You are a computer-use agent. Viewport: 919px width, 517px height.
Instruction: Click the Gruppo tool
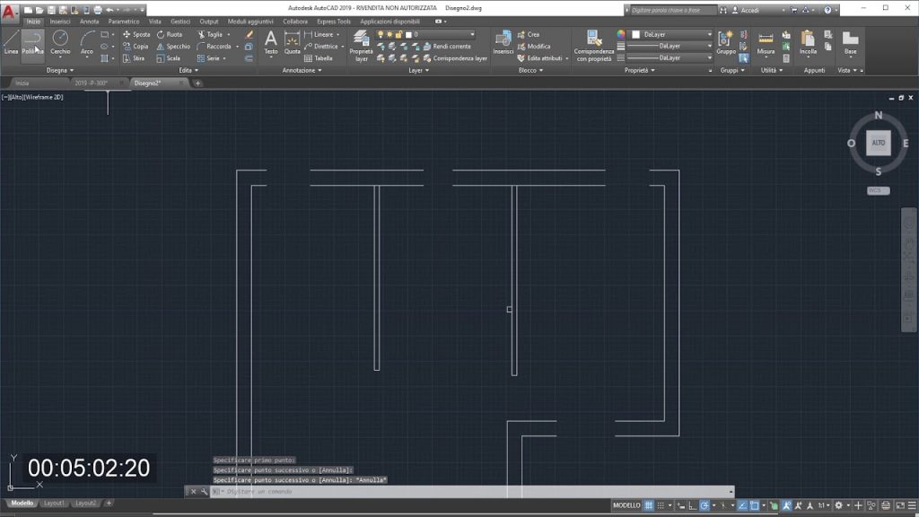pos(725,43)
